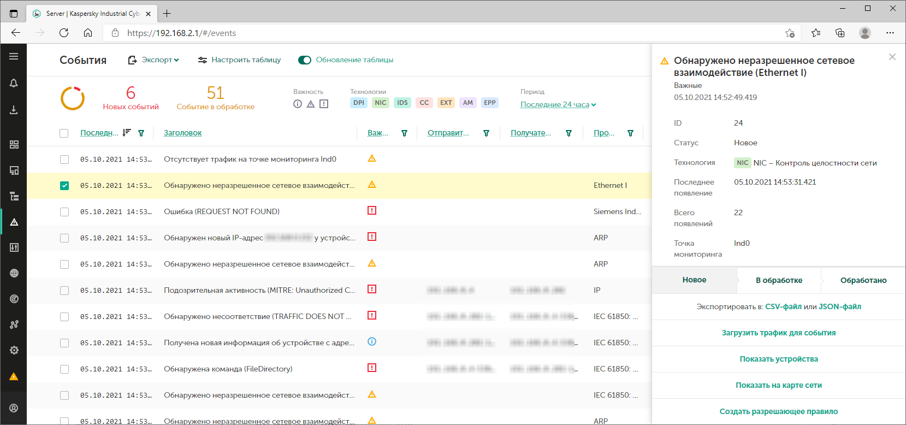Select the Обработано status tab
The image size is (906, 425).
[863, 280]
